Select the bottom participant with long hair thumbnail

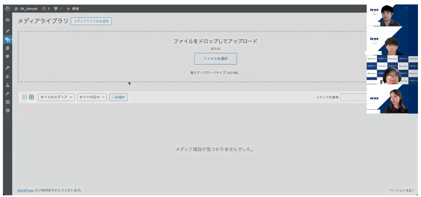click(392, 99)
